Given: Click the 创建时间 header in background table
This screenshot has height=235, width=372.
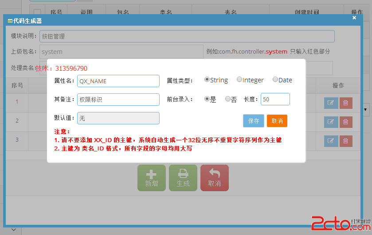Looking at the screenshot, I should 307,12.
